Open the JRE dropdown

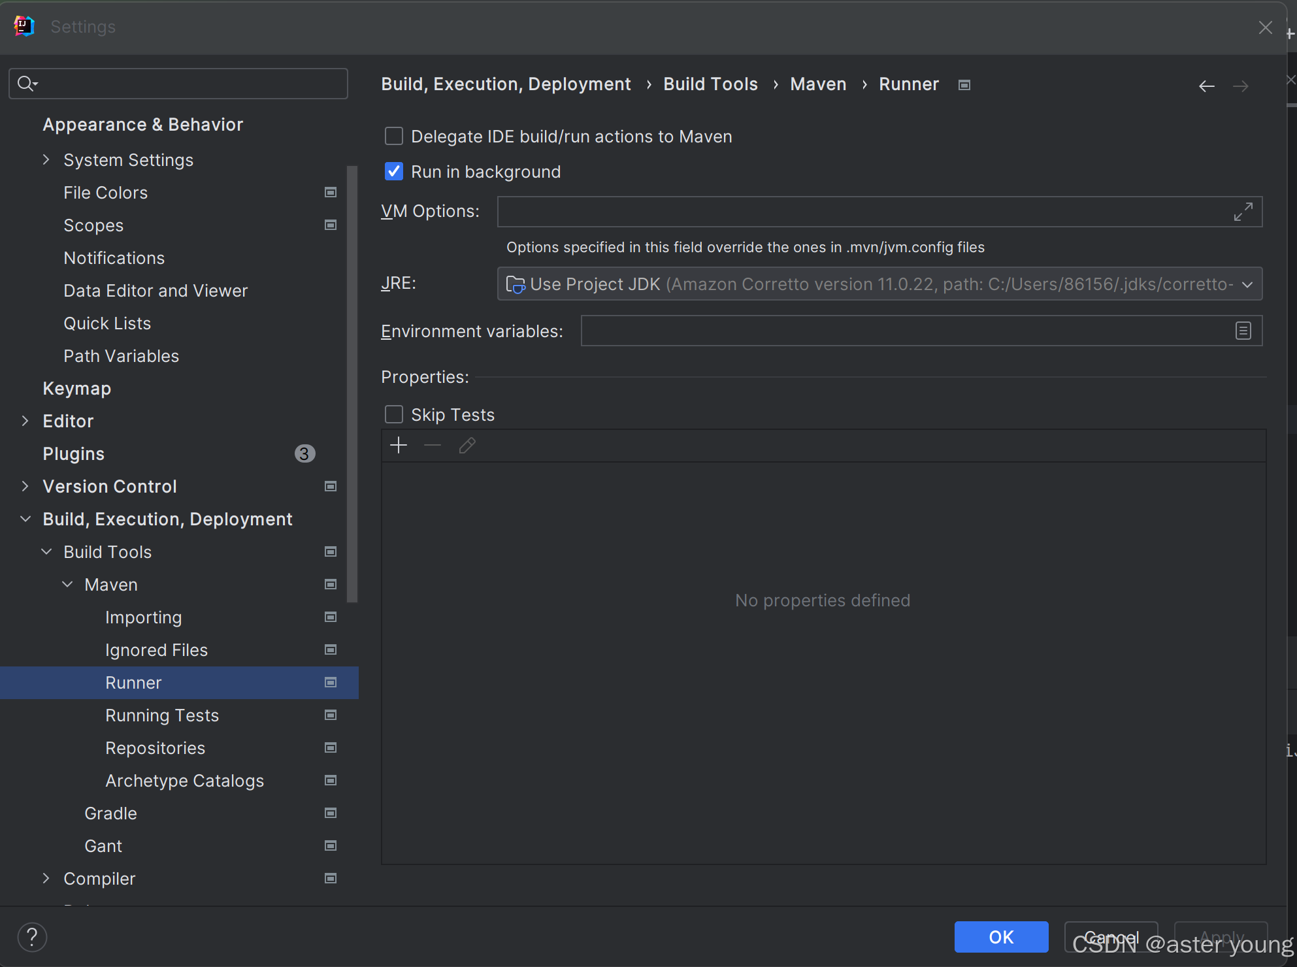[x=1247, y=284]
